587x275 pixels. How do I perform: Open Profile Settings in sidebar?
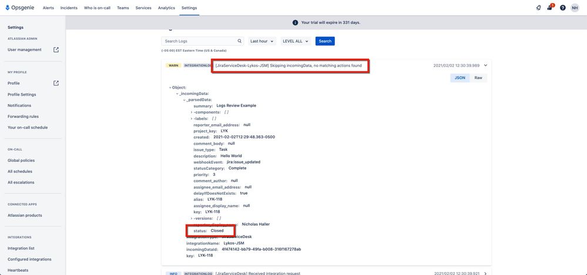(22, 94)
